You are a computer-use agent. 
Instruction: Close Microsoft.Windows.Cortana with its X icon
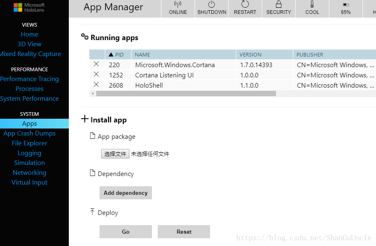[96, 64]
